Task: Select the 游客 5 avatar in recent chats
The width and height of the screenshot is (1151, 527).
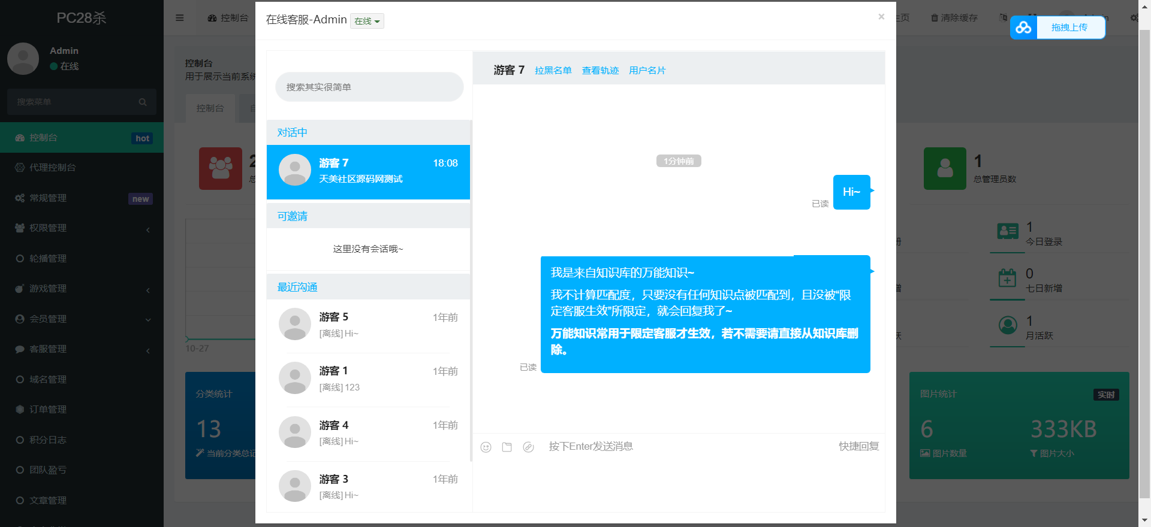Action: point(295,325)
